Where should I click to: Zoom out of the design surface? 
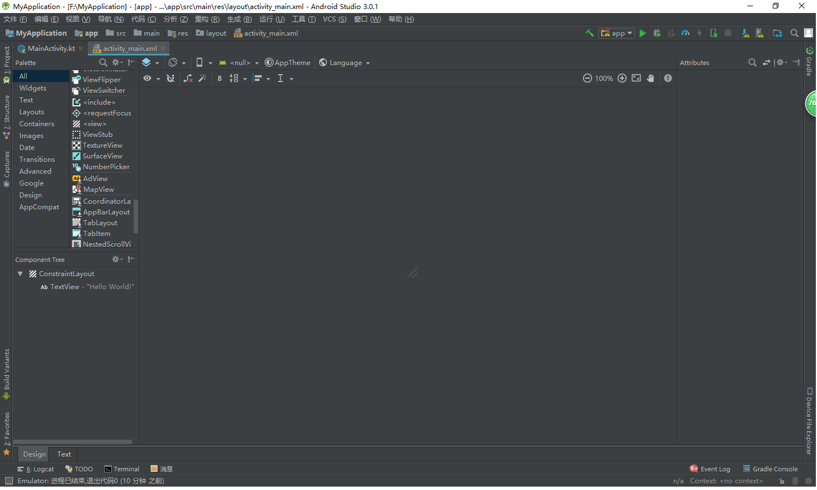(x=588, y=79)
